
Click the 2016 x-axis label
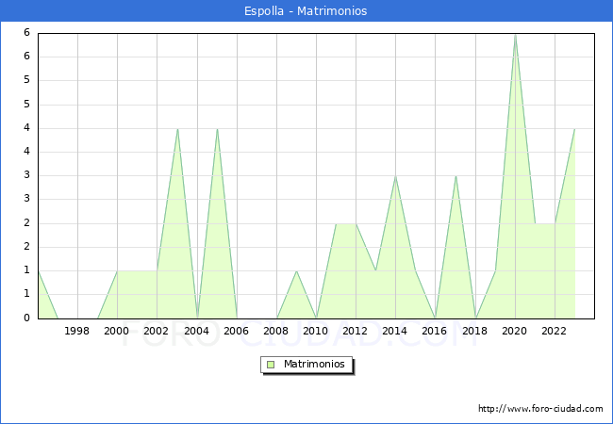(x=435, y=331)
